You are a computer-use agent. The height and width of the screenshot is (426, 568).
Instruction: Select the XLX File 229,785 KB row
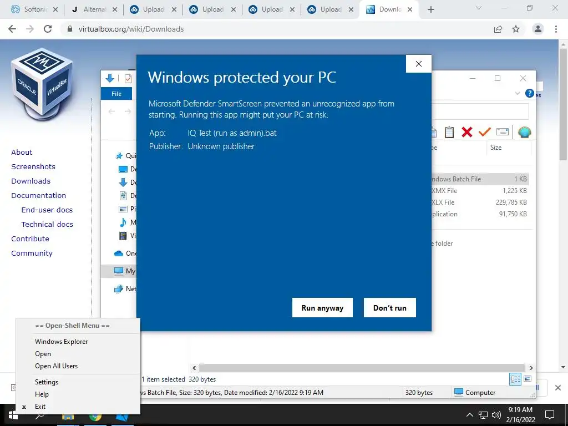pos(479,202)
